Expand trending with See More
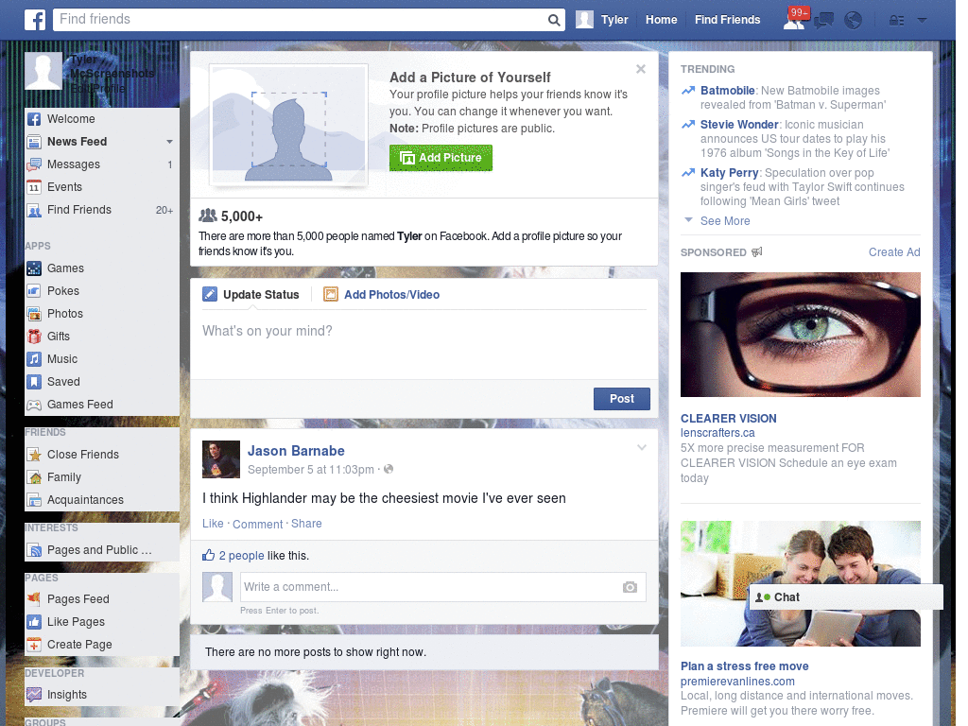Image resolution: width=968 pixels, height=726 pixels. (725, 221)
